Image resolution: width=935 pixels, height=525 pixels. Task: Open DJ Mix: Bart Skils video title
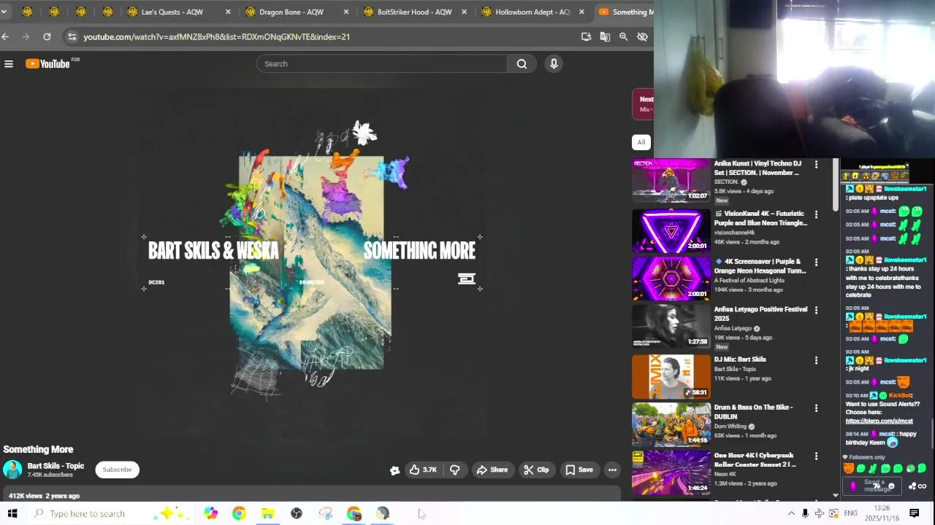click(x=740, y=359)
